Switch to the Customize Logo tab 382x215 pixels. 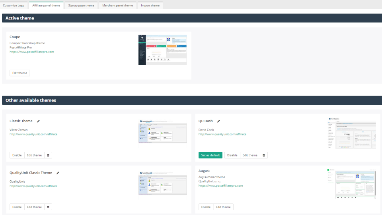pos(14,6)
